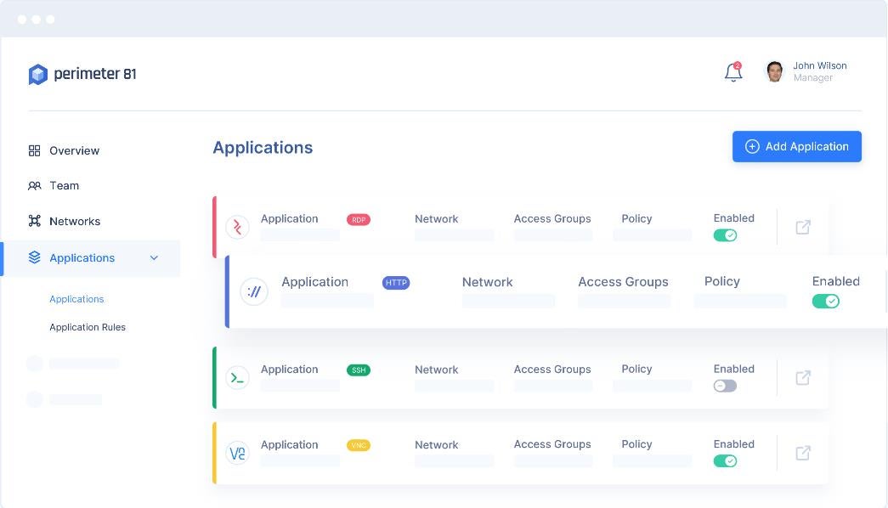Screen dimensions: 888x508
Task: Disable the VNC application toggle
Action: point(725,461)
